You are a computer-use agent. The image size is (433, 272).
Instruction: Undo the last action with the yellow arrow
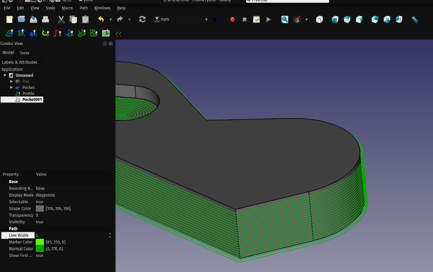tap(101, 20)
